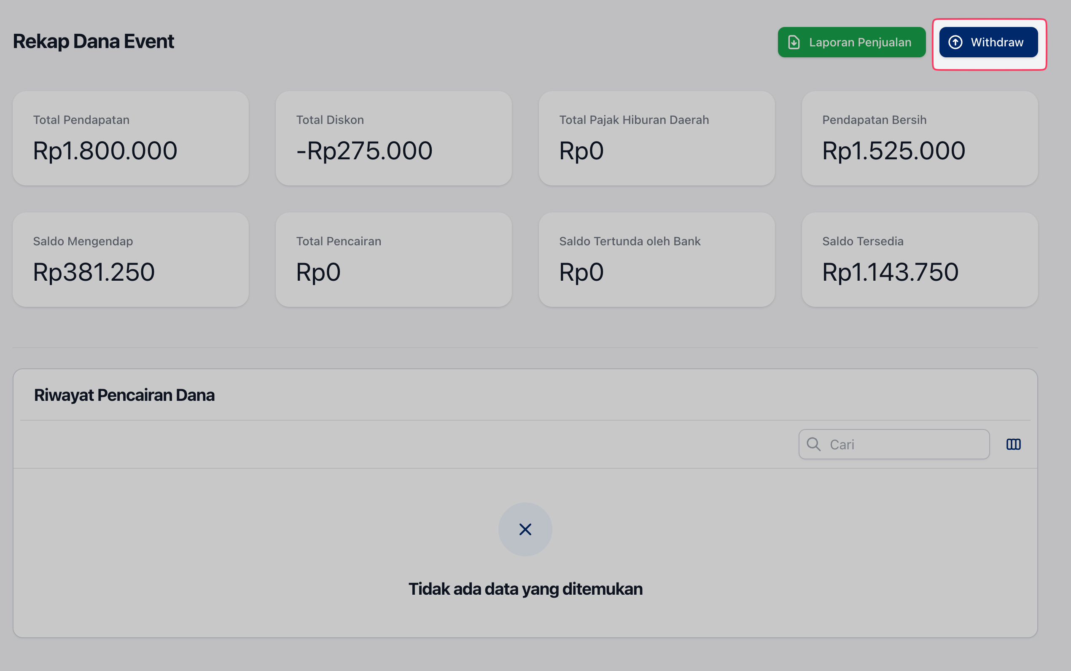Click the Withdraw button
This screenshot has width=1071, height=671.
tap(988, 42)
